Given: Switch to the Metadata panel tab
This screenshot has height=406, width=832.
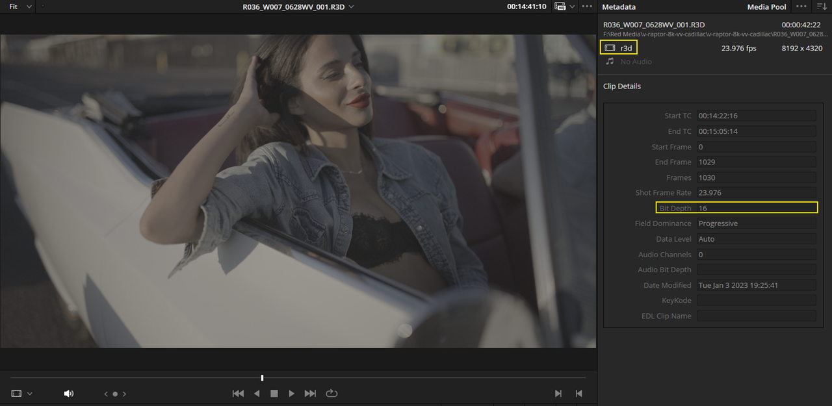Looking at the screenshot, I should (619, 6).
